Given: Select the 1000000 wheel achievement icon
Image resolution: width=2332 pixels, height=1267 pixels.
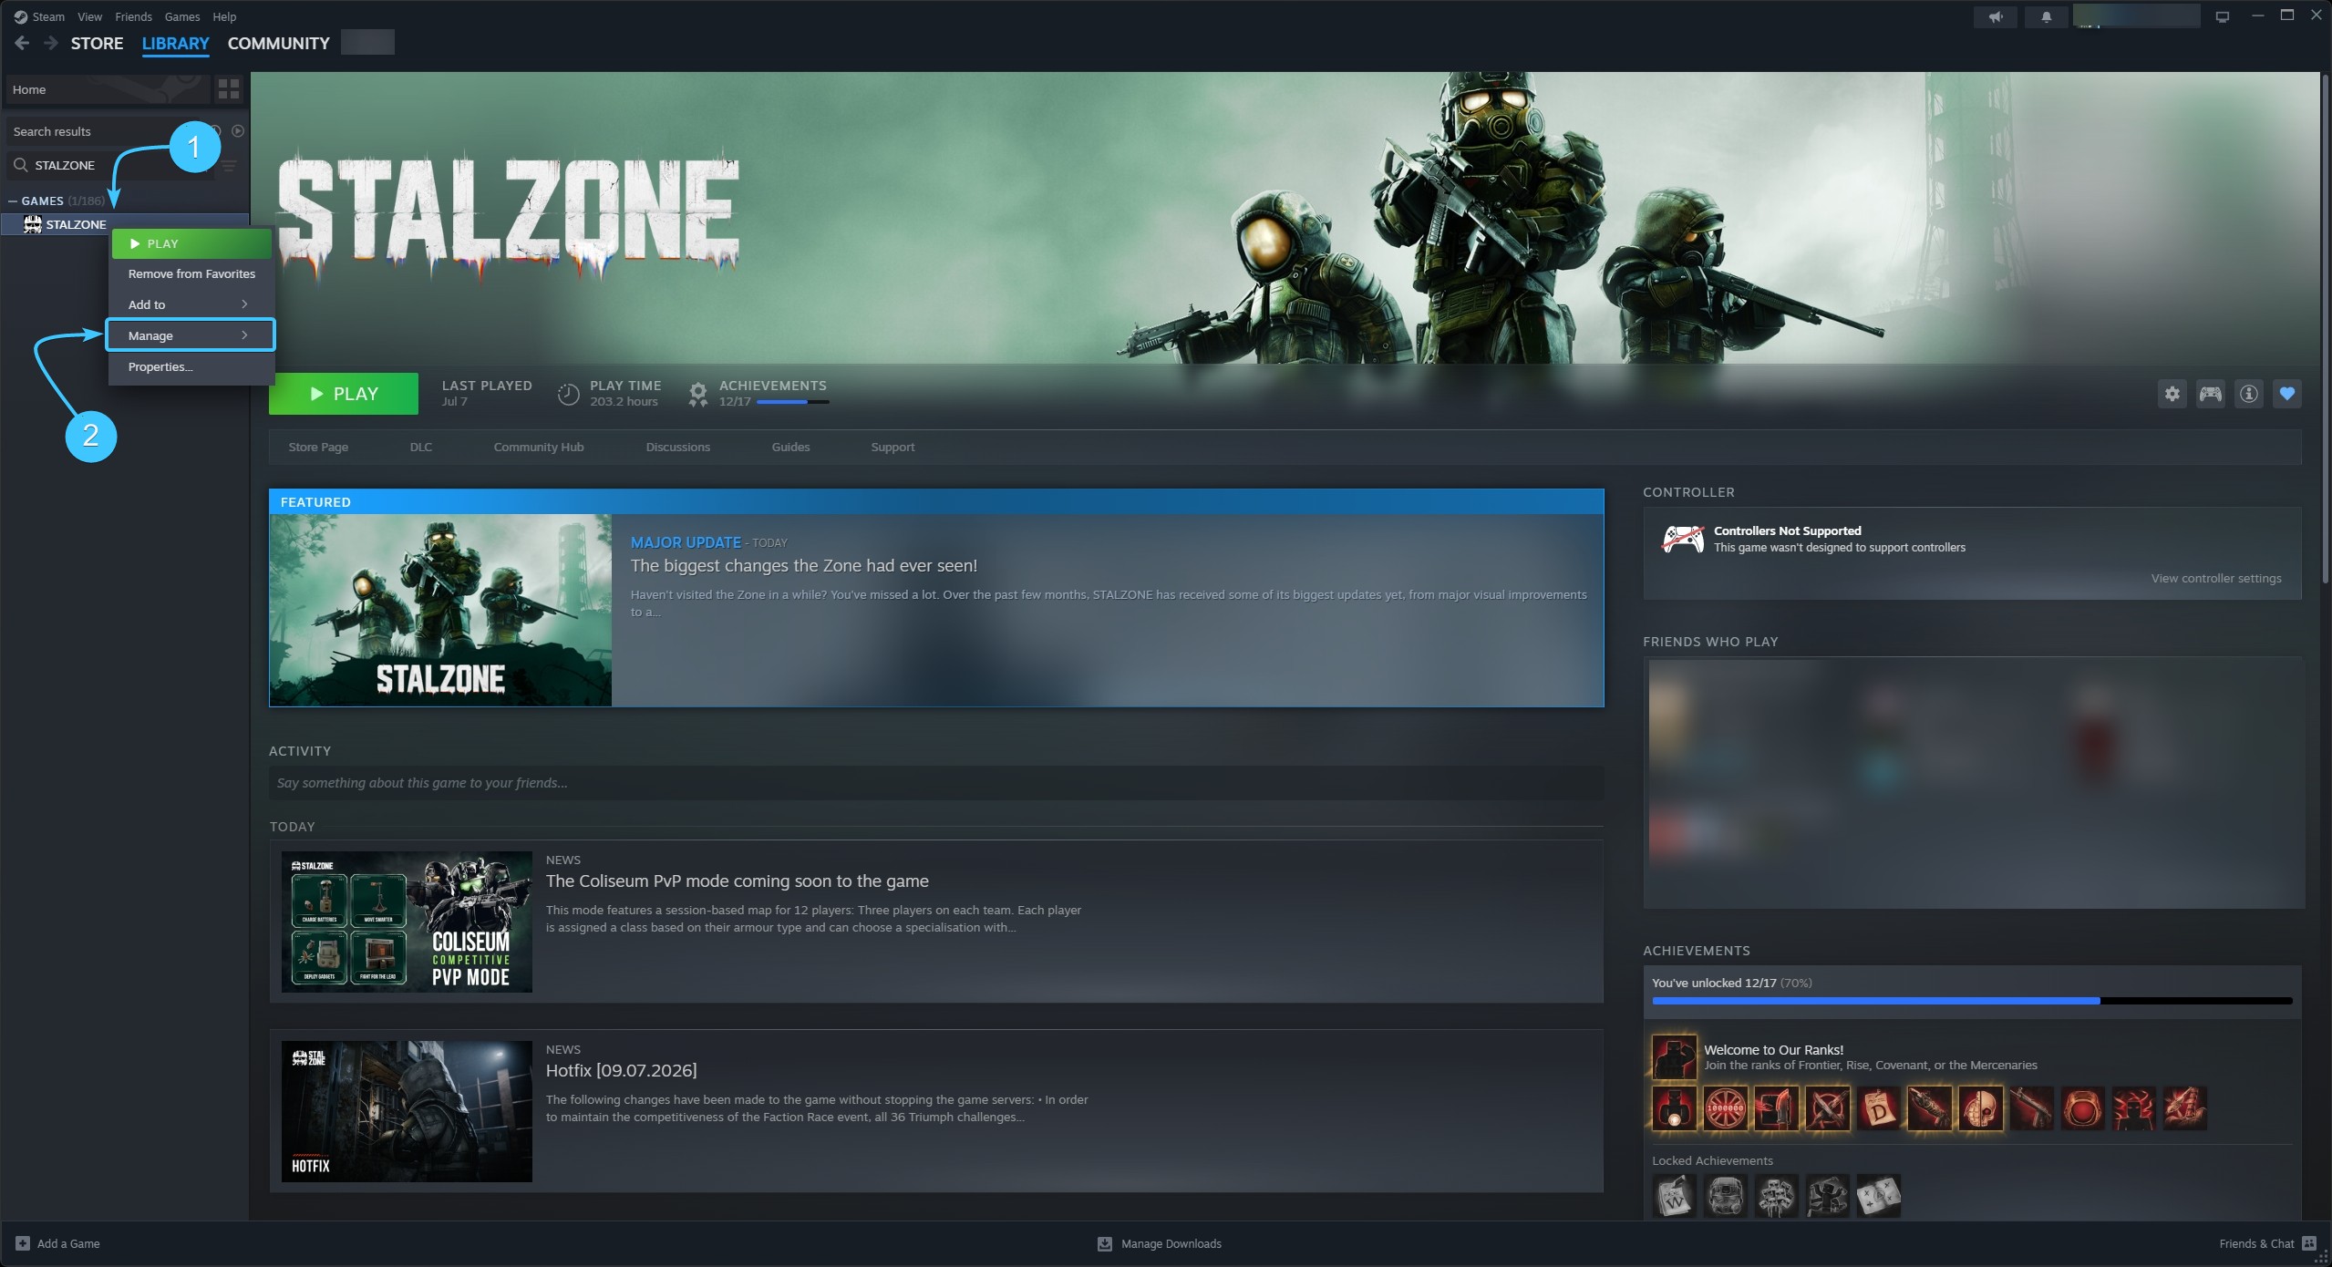Looking at the screenshot, I should [1726, 1108].
